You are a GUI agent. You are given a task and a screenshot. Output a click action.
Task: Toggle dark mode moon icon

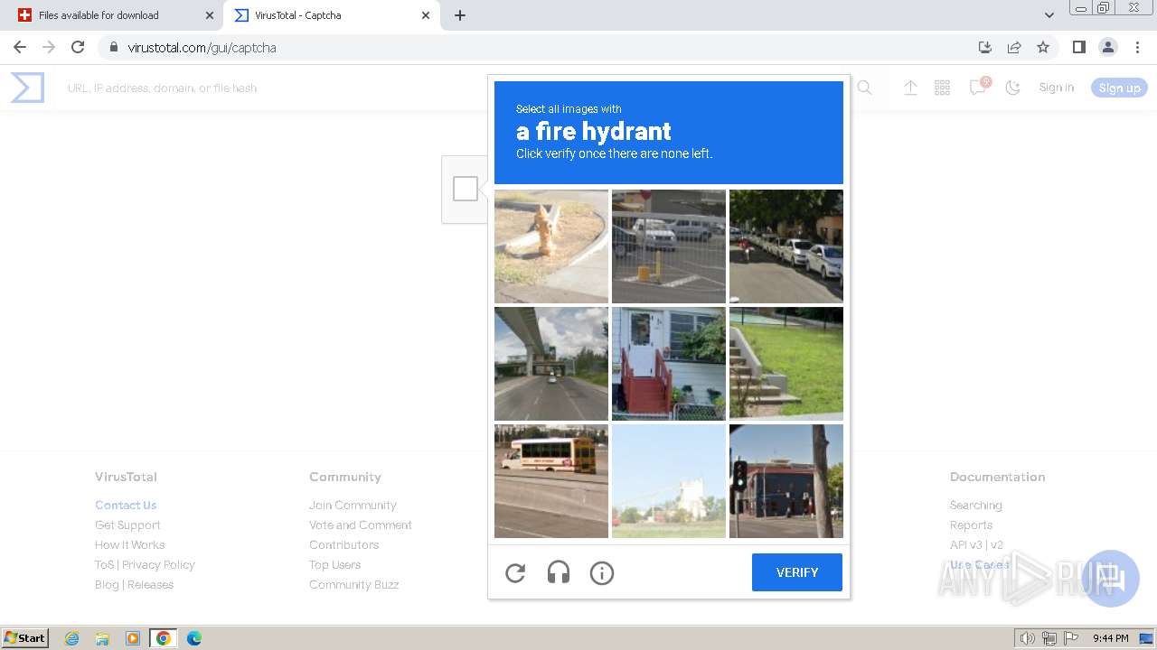pyautogui.click(x=1012, y=88)
